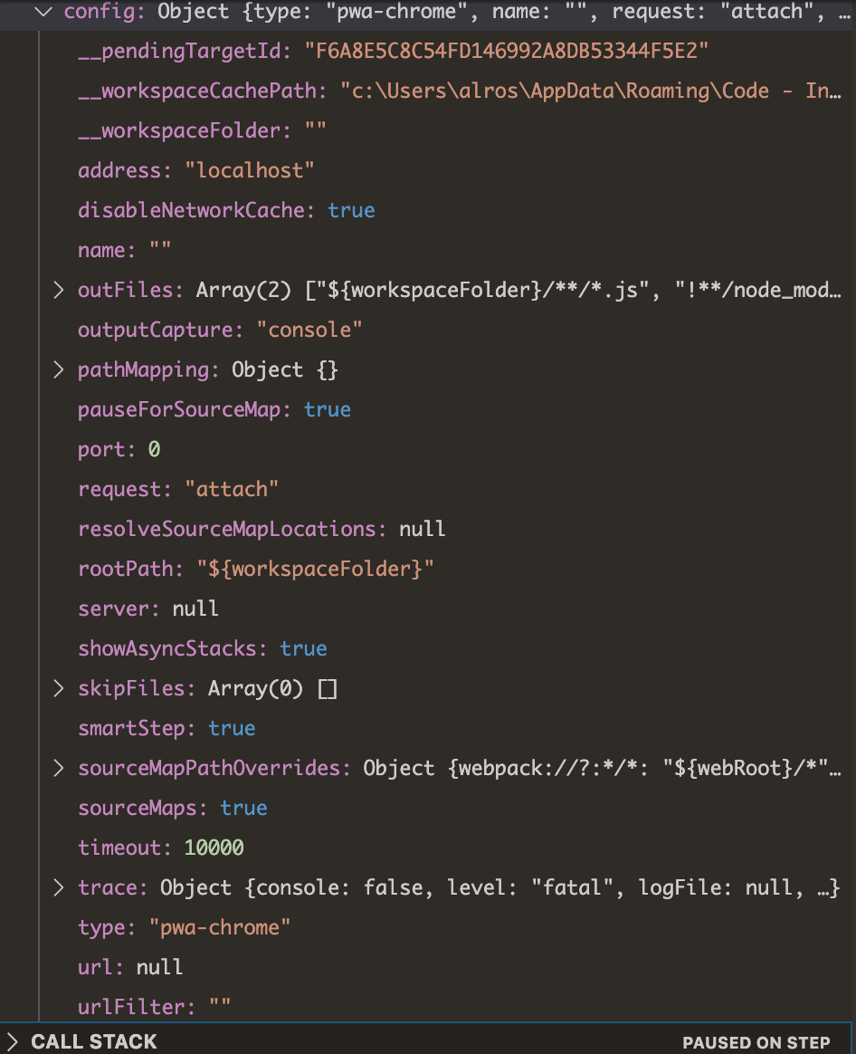Screen dimensions: 856x1054
Task: Expand the pathMapping object
Action: tap(58, 369)
